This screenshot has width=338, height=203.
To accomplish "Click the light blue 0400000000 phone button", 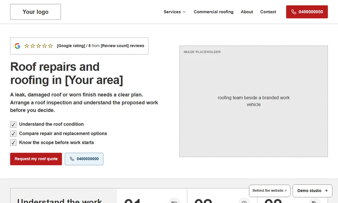I will 84,159.
